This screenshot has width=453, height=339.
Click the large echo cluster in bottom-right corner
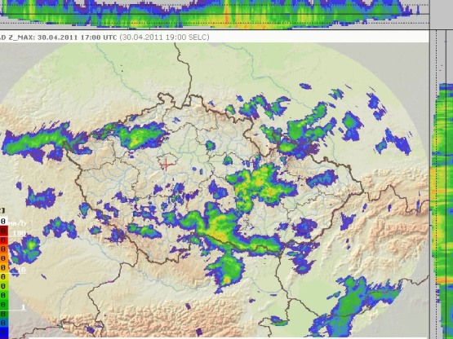[355, 306]
